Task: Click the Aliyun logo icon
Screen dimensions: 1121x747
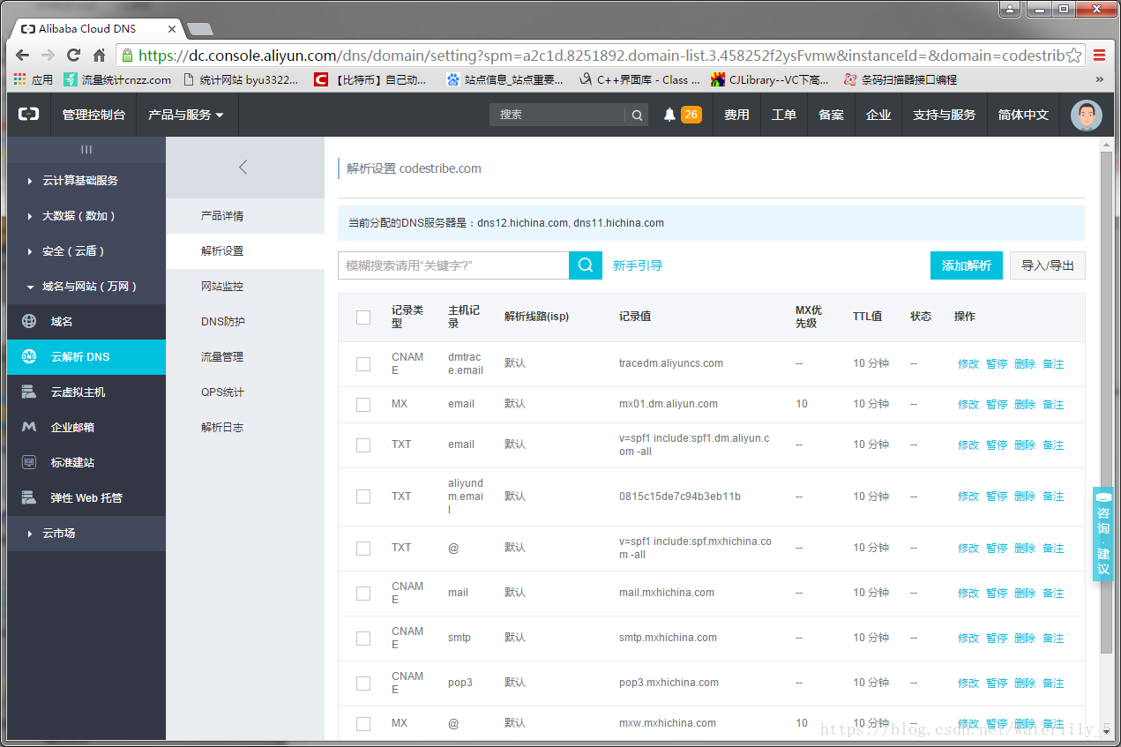Action: coord(29,115)
